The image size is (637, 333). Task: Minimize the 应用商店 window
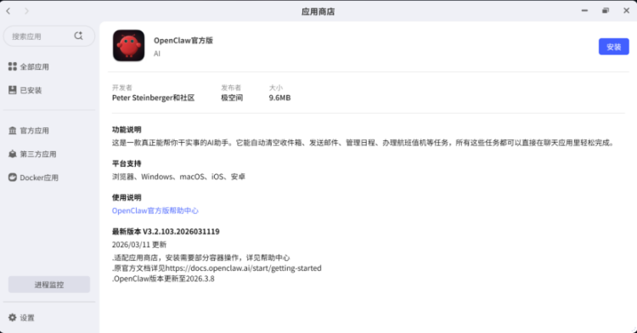click(584, 10)
